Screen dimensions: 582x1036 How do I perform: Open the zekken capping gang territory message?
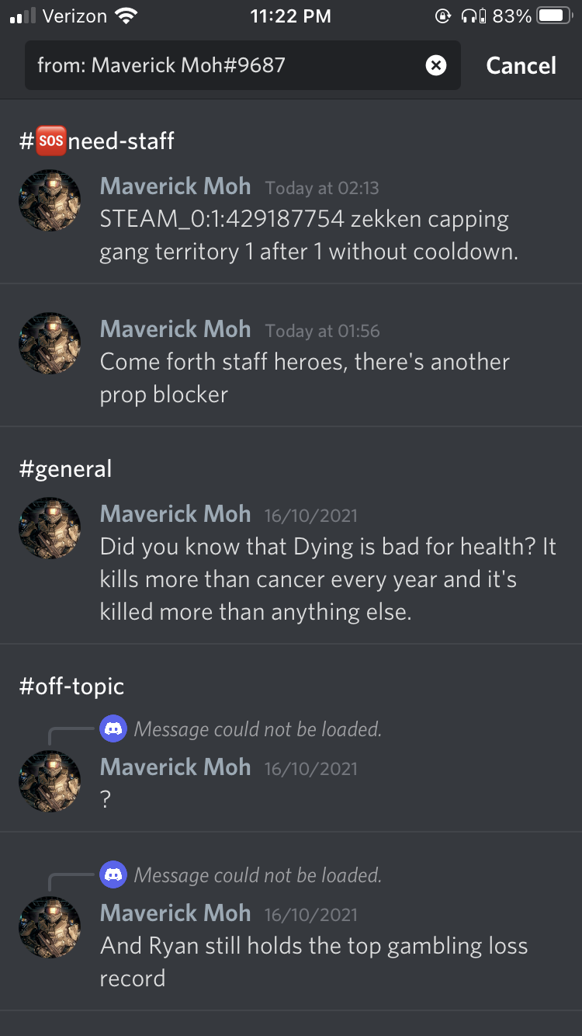pos(309,235)
